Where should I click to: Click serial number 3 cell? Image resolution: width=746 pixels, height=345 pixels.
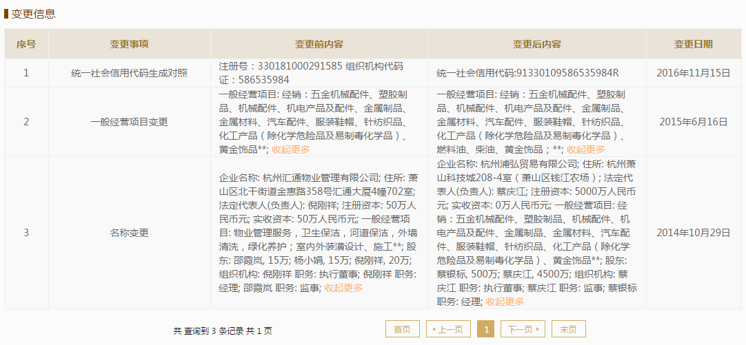[x=26, y=233]
